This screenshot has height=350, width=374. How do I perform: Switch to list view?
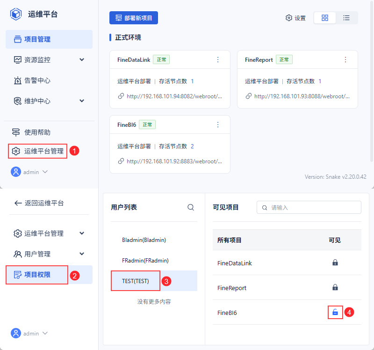(x=346, y=18)
